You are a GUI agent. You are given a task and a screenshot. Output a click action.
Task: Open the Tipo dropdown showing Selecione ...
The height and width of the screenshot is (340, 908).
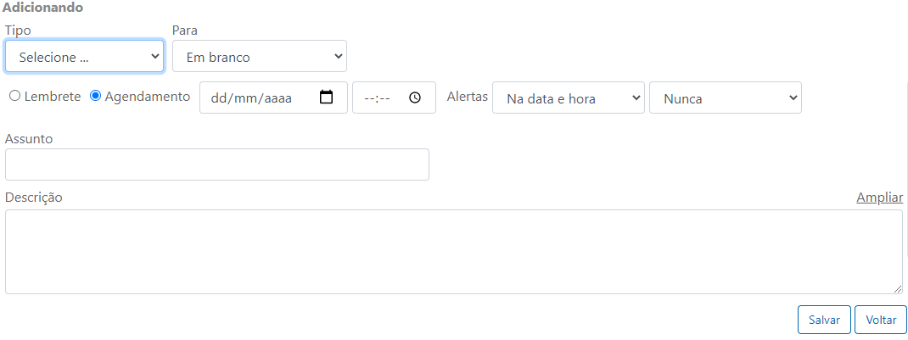[85, 56]
